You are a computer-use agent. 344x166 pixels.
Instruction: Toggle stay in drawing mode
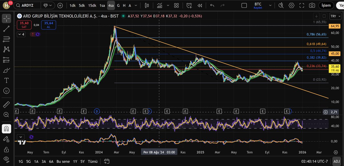point(6,139)
